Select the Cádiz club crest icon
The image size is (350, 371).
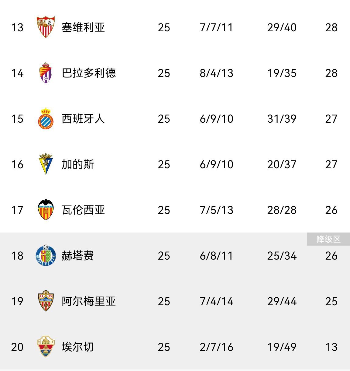click(46, 164)
